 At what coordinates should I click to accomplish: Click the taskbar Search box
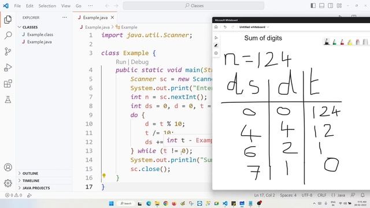pyautogui.click(x=126, y=203)
